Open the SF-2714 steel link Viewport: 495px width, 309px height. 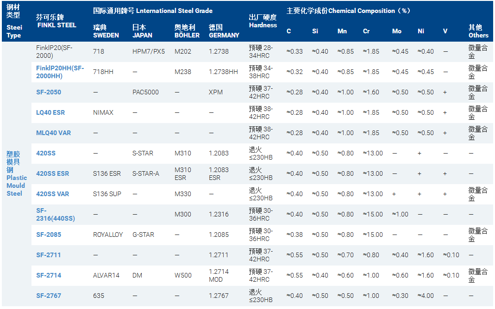point(49,275)
